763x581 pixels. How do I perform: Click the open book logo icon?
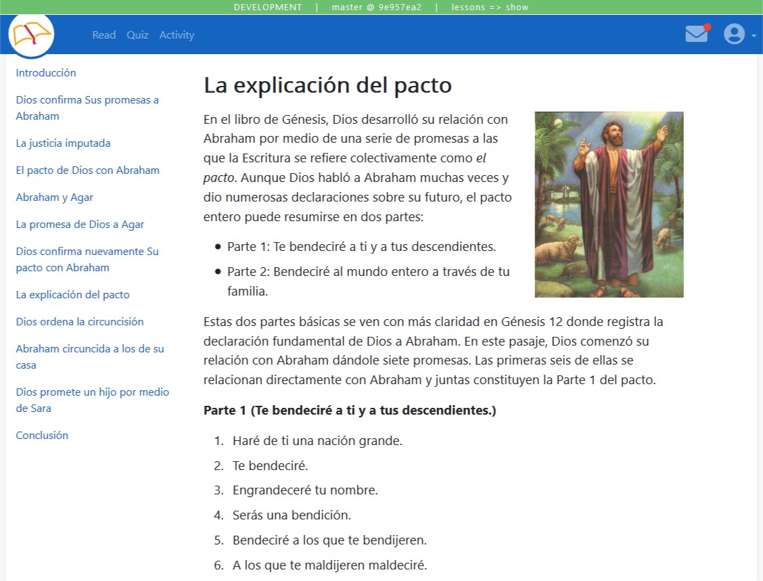[x=31, y=35]
